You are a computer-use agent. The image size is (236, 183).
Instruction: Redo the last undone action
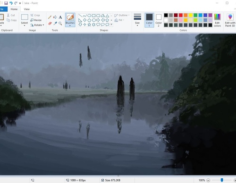pyautogui.click(x=16, y=3)
